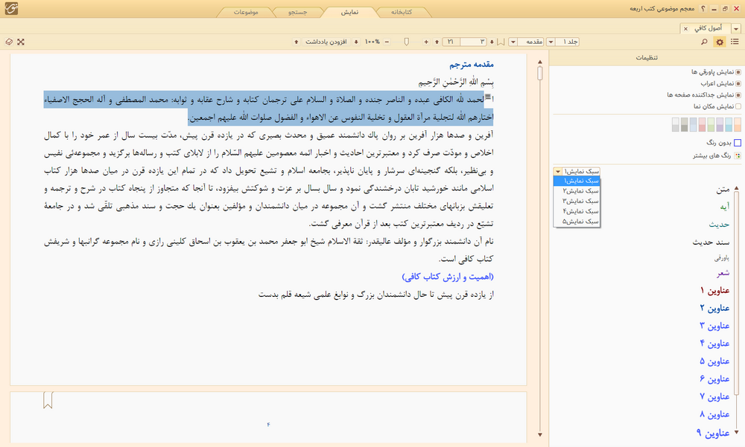This screenshot has width=745, height=447.
Task: Click the eraser icon in toolbar
Action: click(9, 42)
